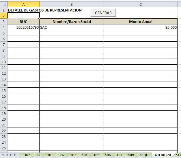Select the 404 sheet tab
This screenshot has width=181, height=158.
(x=85, y=155)
